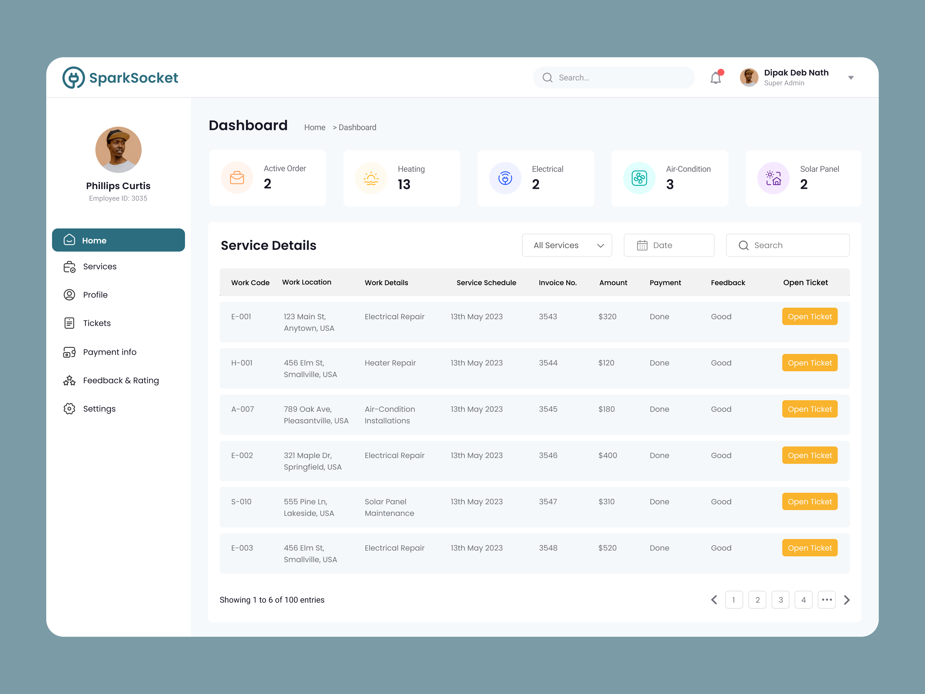Click the Home breadcrumb link
Screen dimensions: 925x694
(x=314, y=127)
